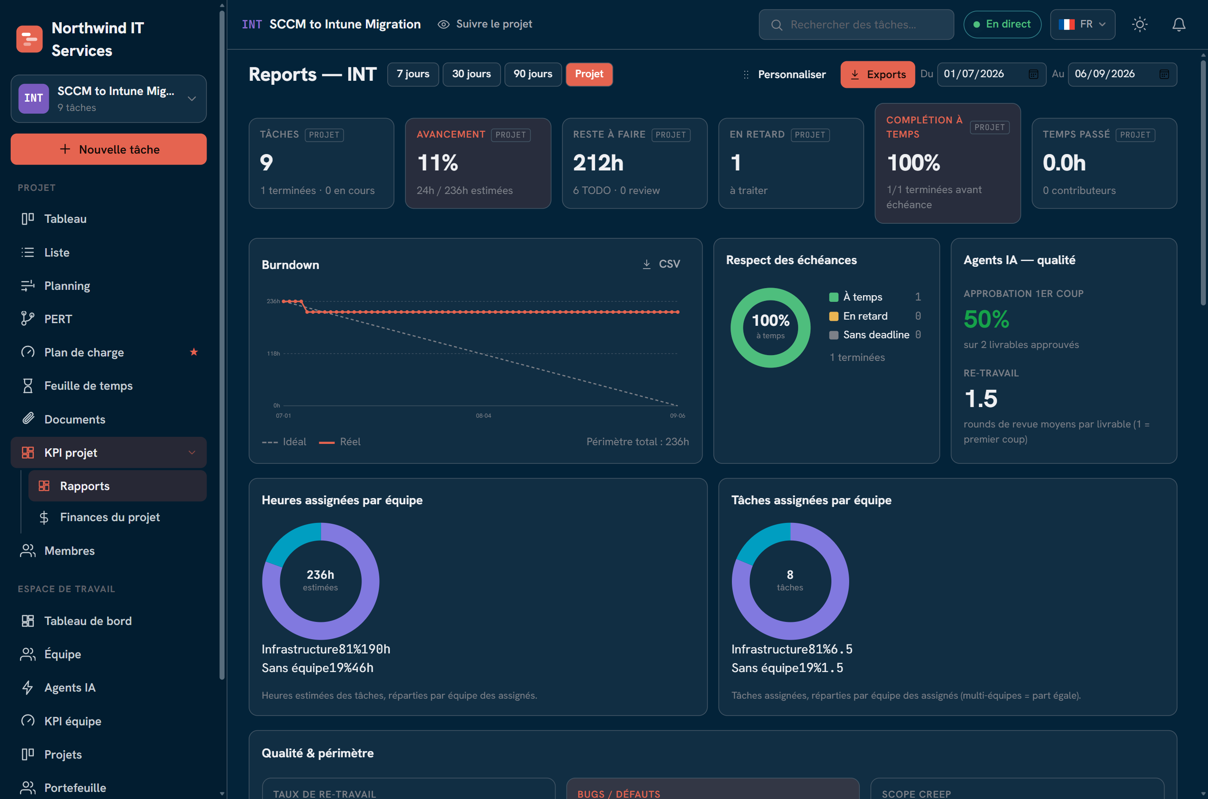Open notifications bell
Screen dimensions: 1208x799
click(1178, 24)
